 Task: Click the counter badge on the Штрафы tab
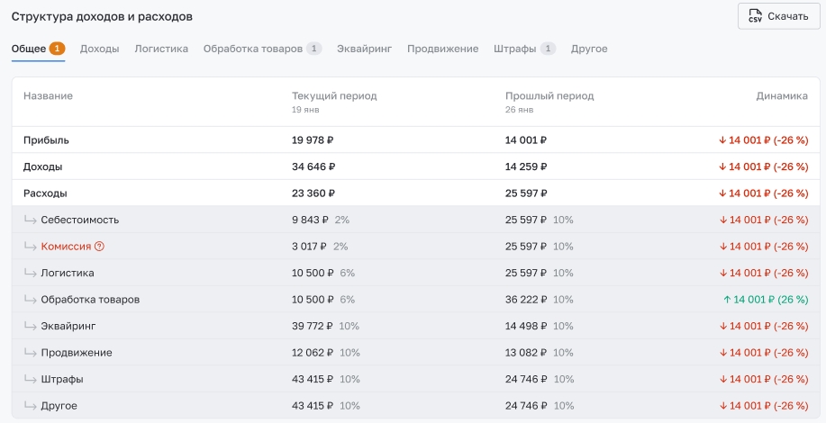(x=548, y=49)
